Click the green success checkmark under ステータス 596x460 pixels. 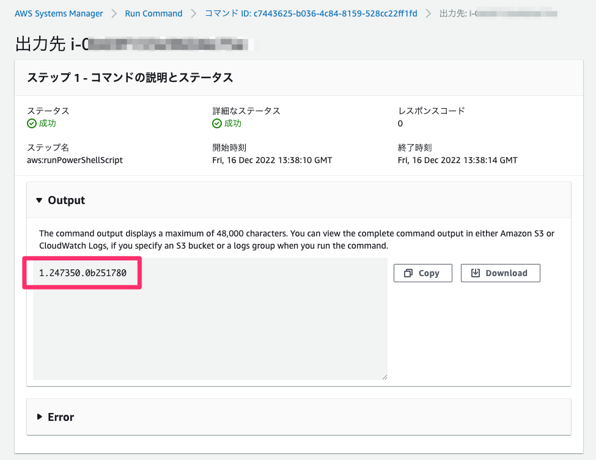(x=31, y=123)
